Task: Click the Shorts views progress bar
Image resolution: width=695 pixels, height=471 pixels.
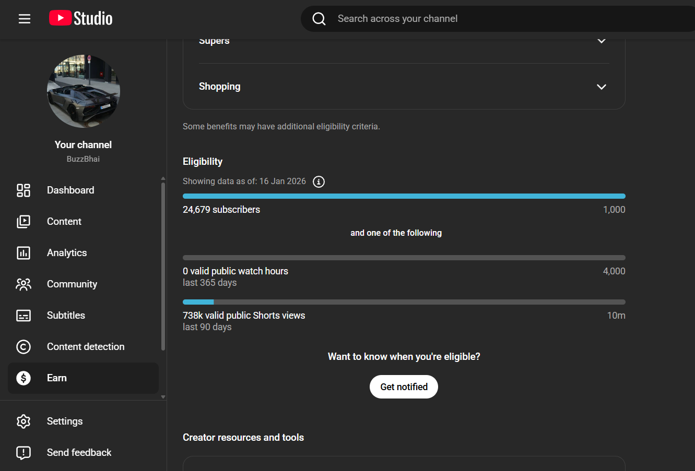Action: point(404,302)
